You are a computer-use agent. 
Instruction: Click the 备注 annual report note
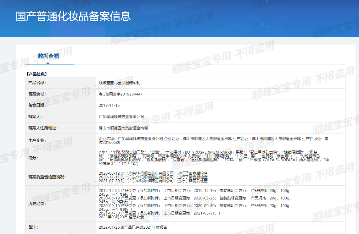coord(133,227)
